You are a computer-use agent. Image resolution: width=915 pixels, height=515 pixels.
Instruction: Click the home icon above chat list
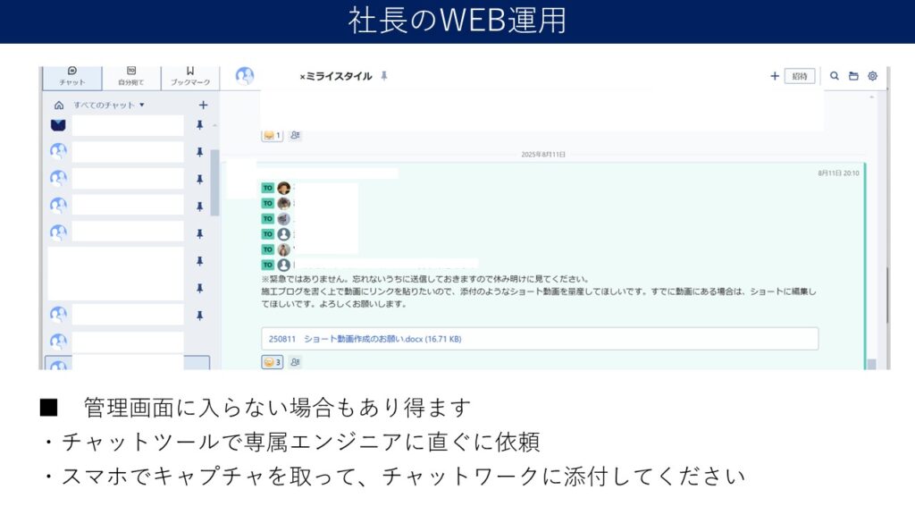pyautogui.click(x=59, y=106)
